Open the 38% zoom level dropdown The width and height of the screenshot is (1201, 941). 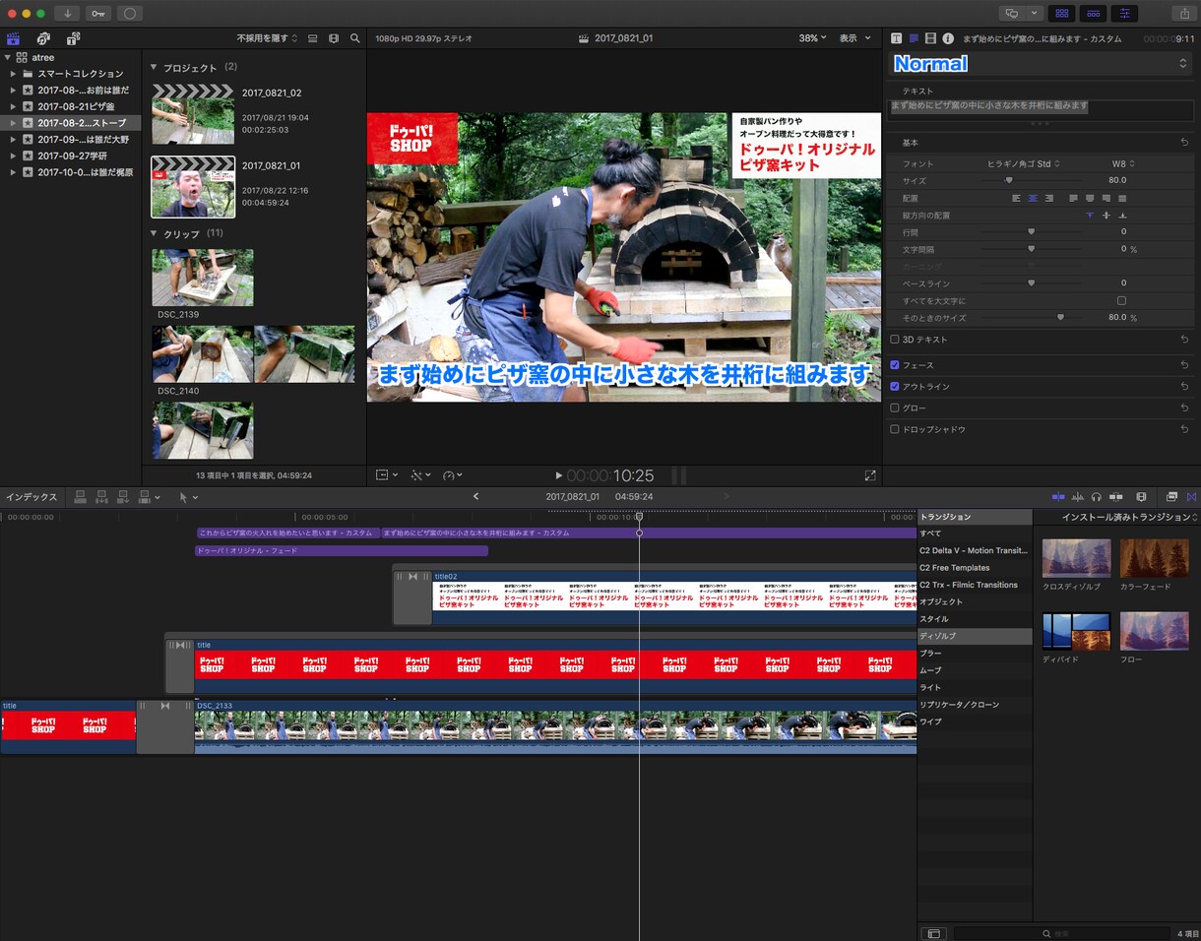812,38
